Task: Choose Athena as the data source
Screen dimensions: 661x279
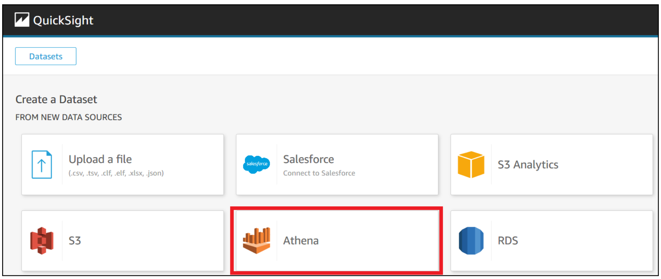Action: tap(337, 240)
